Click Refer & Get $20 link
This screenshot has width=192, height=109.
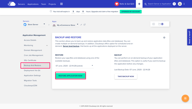click(x=127, y=4)
